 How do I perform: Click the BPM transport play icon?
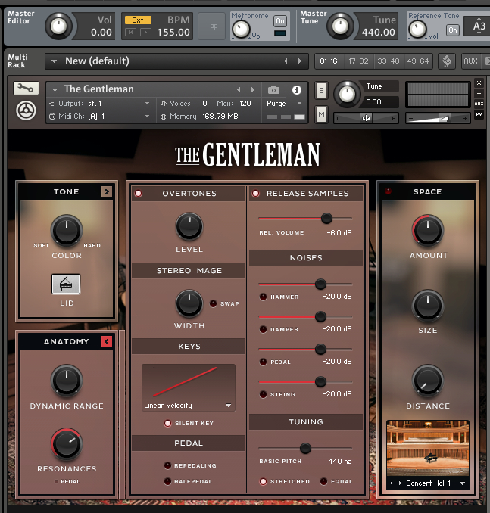pyautogui.click(x=145, y=32)
